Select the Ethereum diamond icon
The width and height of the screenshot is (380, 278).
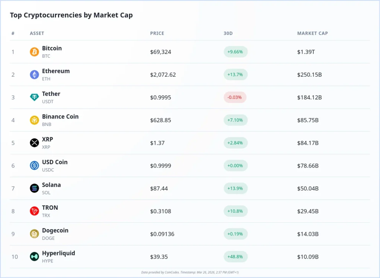[x=34, y=75]
